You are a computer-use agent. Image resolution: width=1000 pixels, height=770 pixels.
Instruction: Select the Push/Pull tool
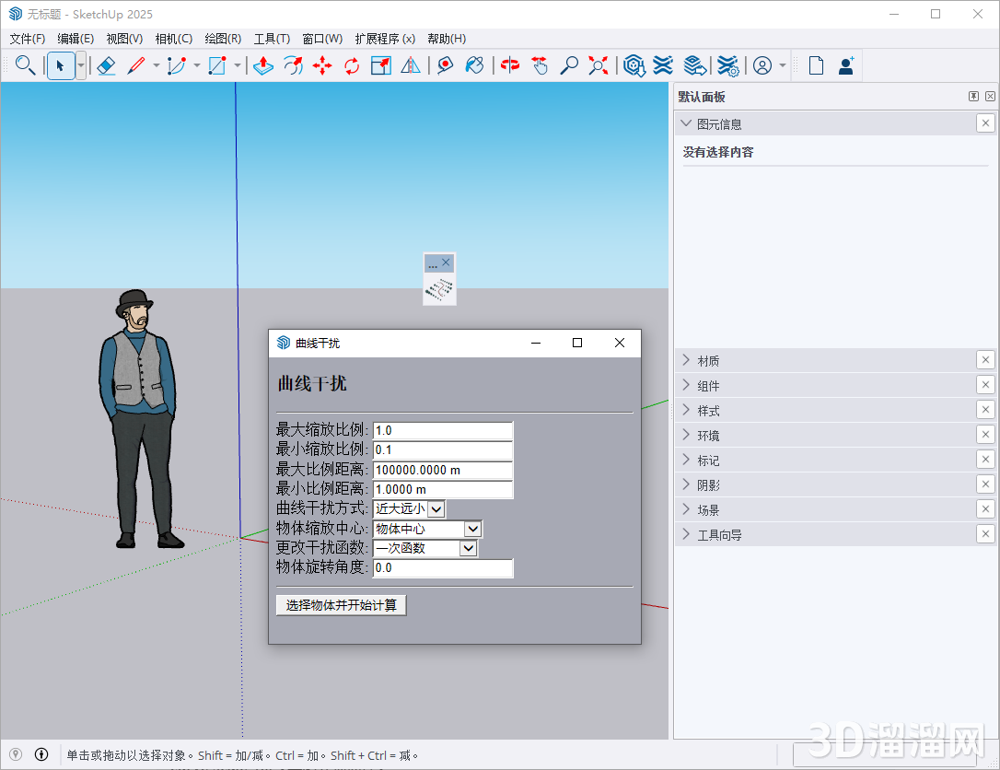(x=262, y=65)
